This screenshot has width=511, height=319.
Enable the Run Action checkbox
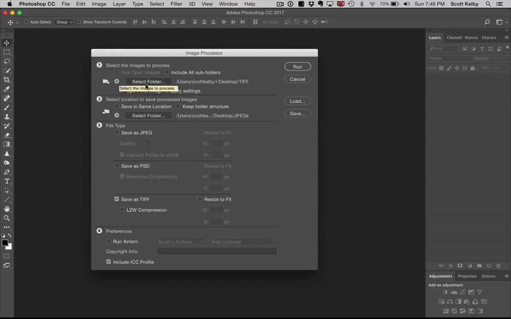coord(109,241)
